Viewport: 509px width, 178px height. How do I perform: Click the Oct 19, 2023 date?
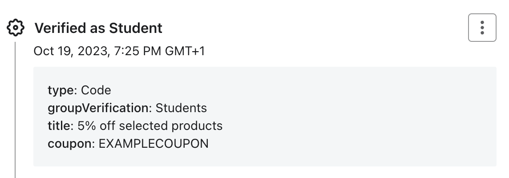coord(71,51)
